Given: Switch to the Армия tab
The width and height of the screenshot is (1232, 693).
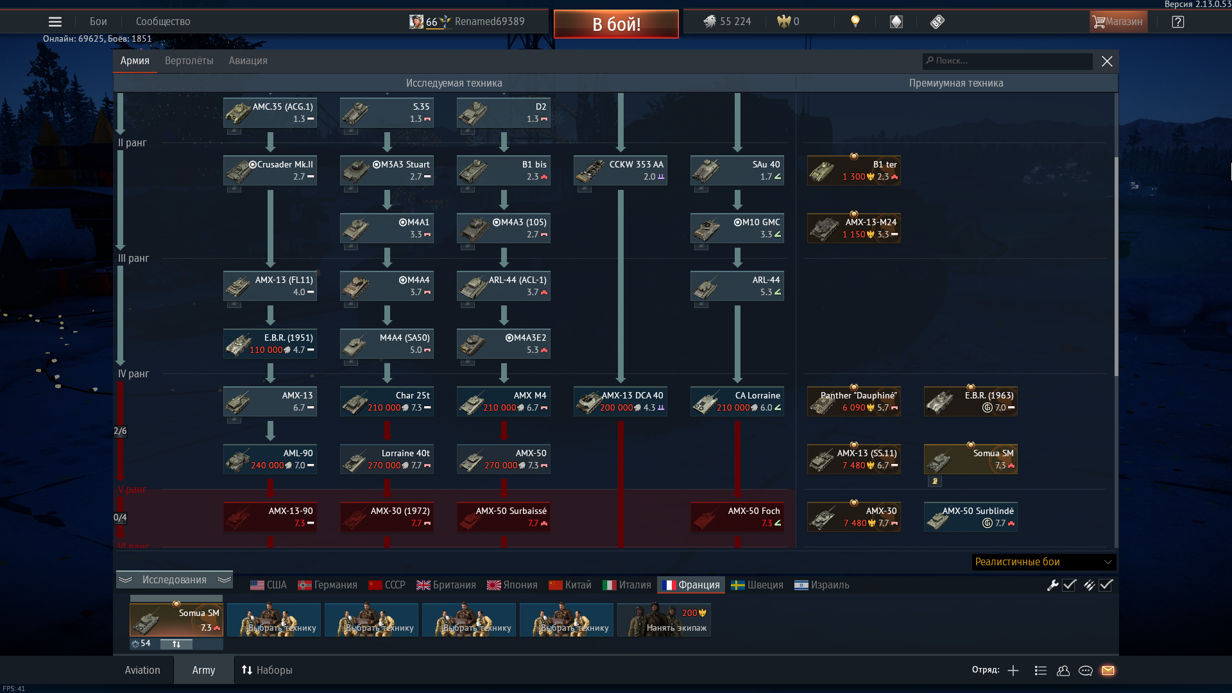Looking at the screenshot, I should [135, 61].
